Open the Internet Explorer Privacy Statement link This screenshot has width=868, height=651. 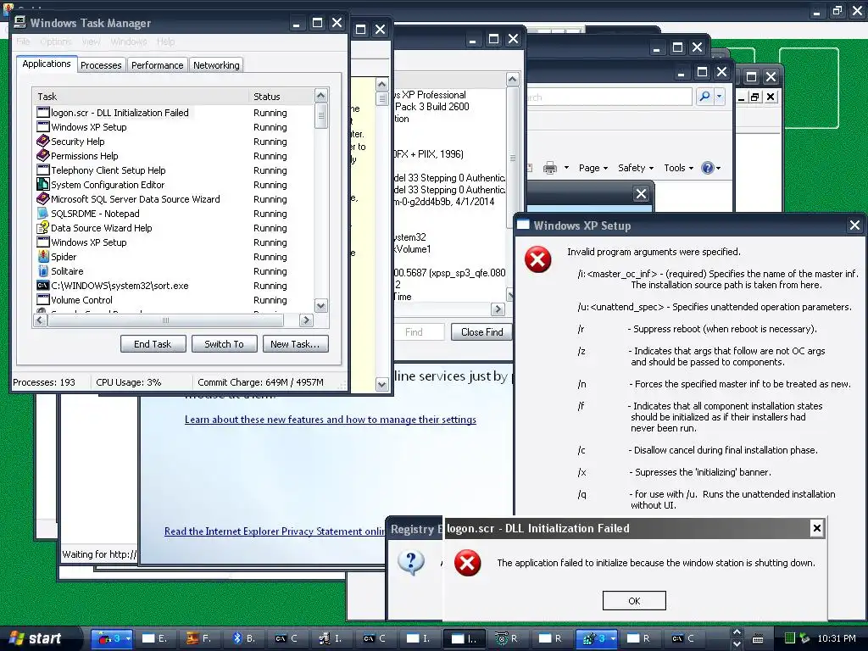(275, 531)
